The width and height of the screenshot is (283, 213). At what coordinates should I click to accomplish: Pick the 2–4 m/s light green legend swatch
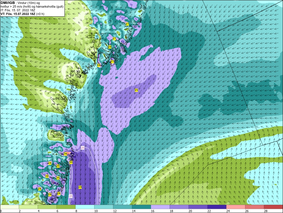[x=28, y=207]
